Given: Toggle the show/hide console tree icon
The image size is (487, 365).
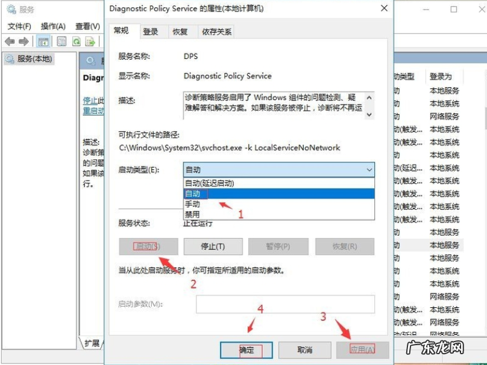Looking at the screenshot, I should [x=43, y=41].
